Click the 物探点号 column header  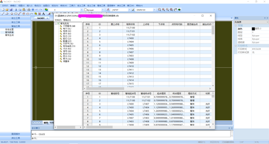coord(130,24)
